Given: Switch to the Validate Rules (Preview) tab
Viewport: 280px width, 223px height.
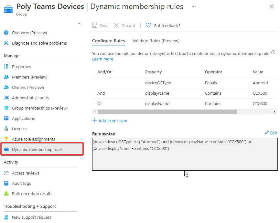Looking at the screenshot, I should [156, 41].
